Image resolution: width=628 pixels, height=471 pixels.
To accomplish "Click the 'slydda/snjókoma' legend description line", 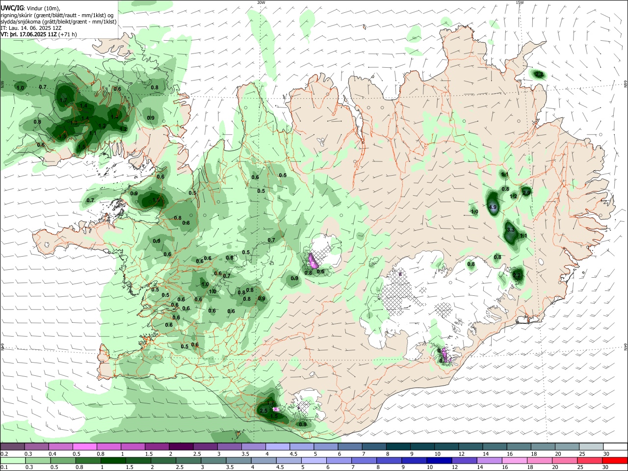I will pos(58,22).
